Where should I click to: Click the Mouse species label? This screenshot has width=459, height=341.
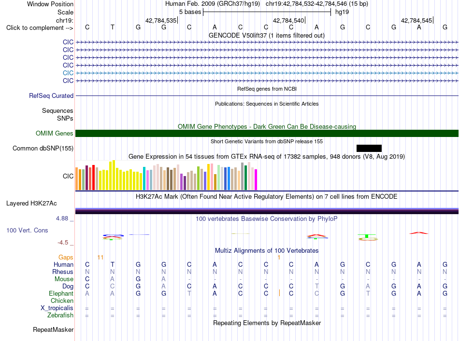(64, 279)
